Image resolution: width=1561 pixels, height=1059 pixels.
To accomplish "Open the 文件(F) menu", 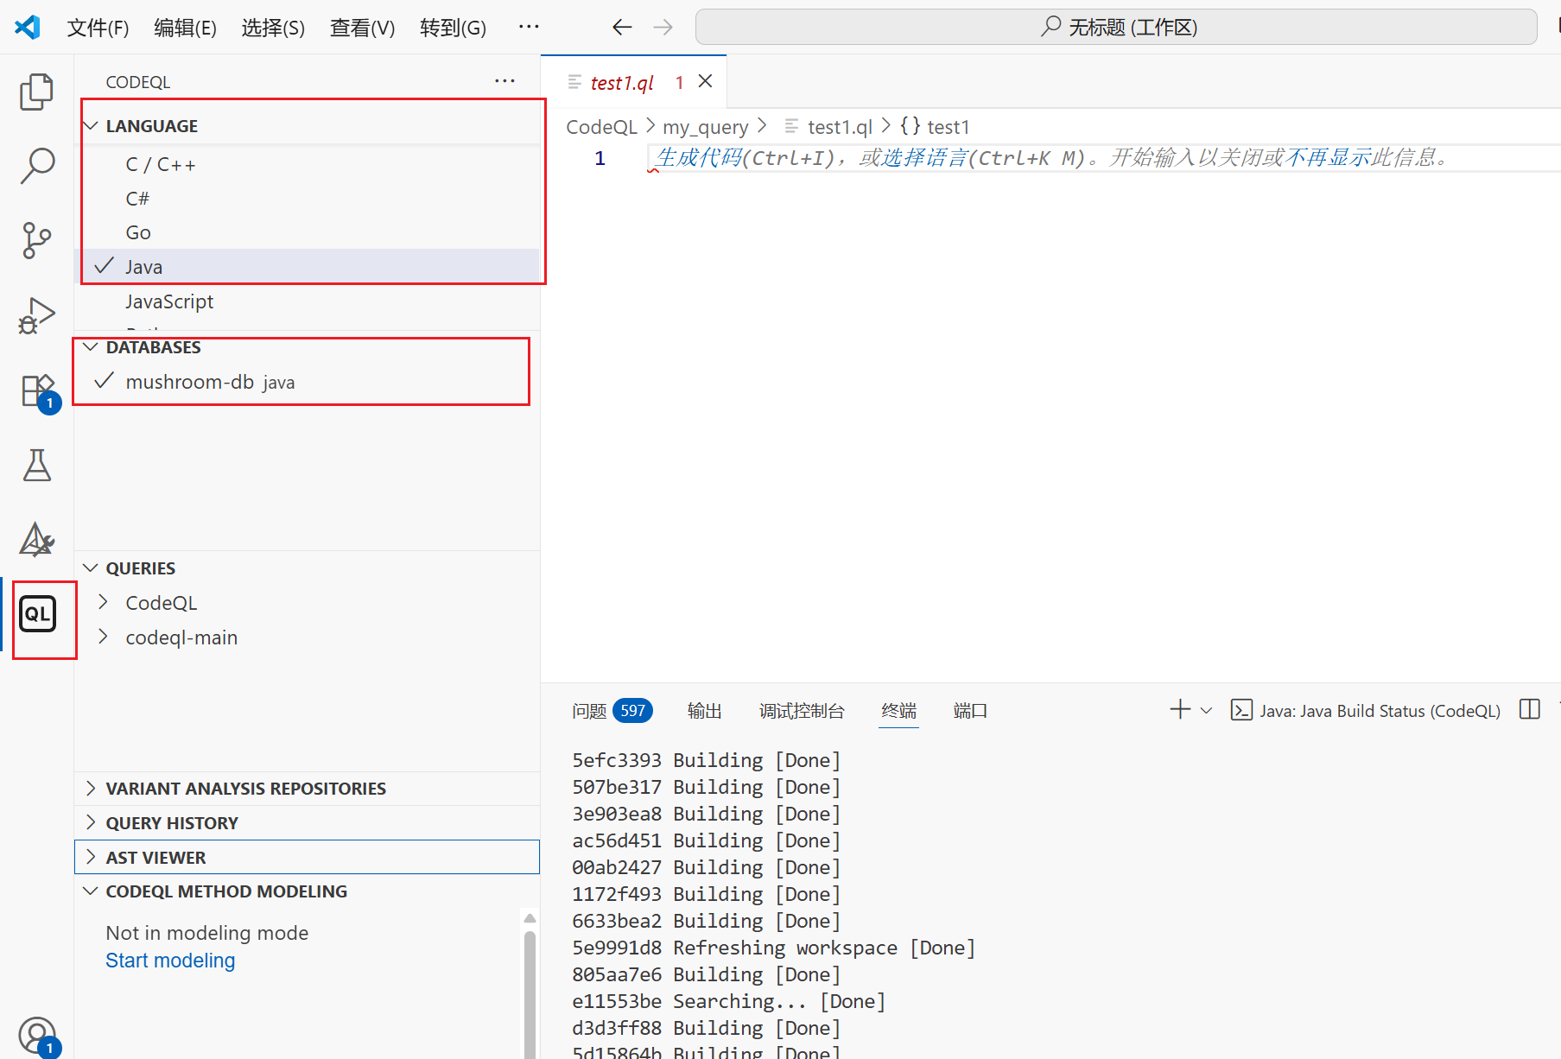I will click(x=98, y=28).
